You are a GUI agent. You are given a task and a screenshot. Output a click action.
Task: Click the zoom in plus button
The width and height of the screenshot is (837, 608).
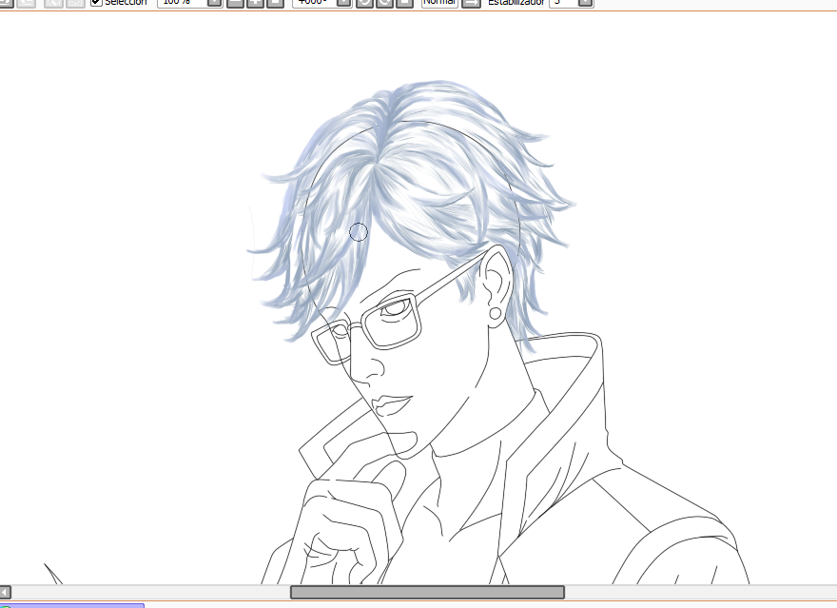tap(255, 3)
